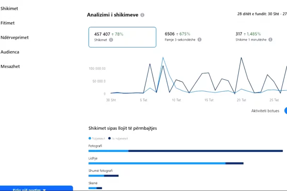Select the 317 Shikime 1 minutëshe metric

click(254, 37)
